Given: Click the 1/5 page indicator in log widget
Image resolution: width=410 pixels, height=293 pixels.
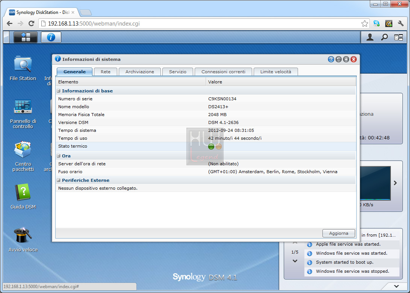Looking at the screenshot, I should click(x=295, y=252).
